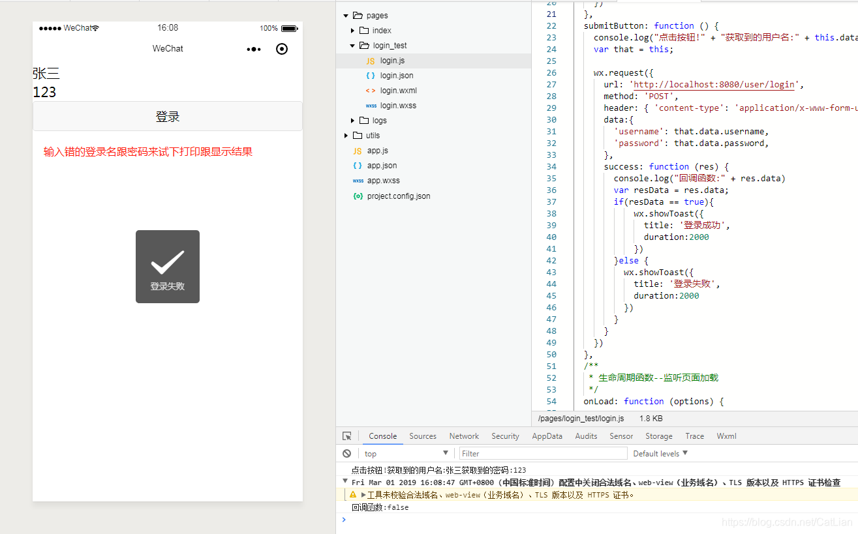This screenshot has width=858, height=534.
Task: Click the simulator circular target close icon
Action: [282, 49]
